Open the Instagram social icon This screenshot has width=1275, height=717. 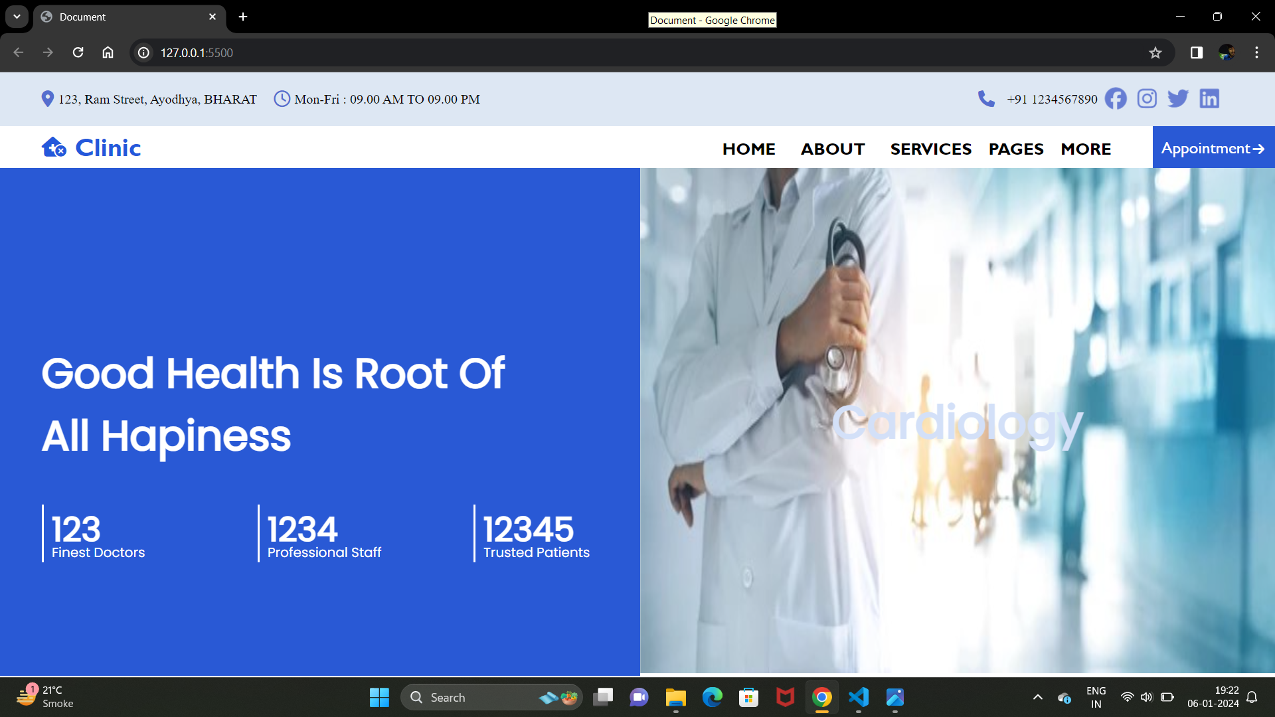pyautogui.click(x=1147, y=99)
